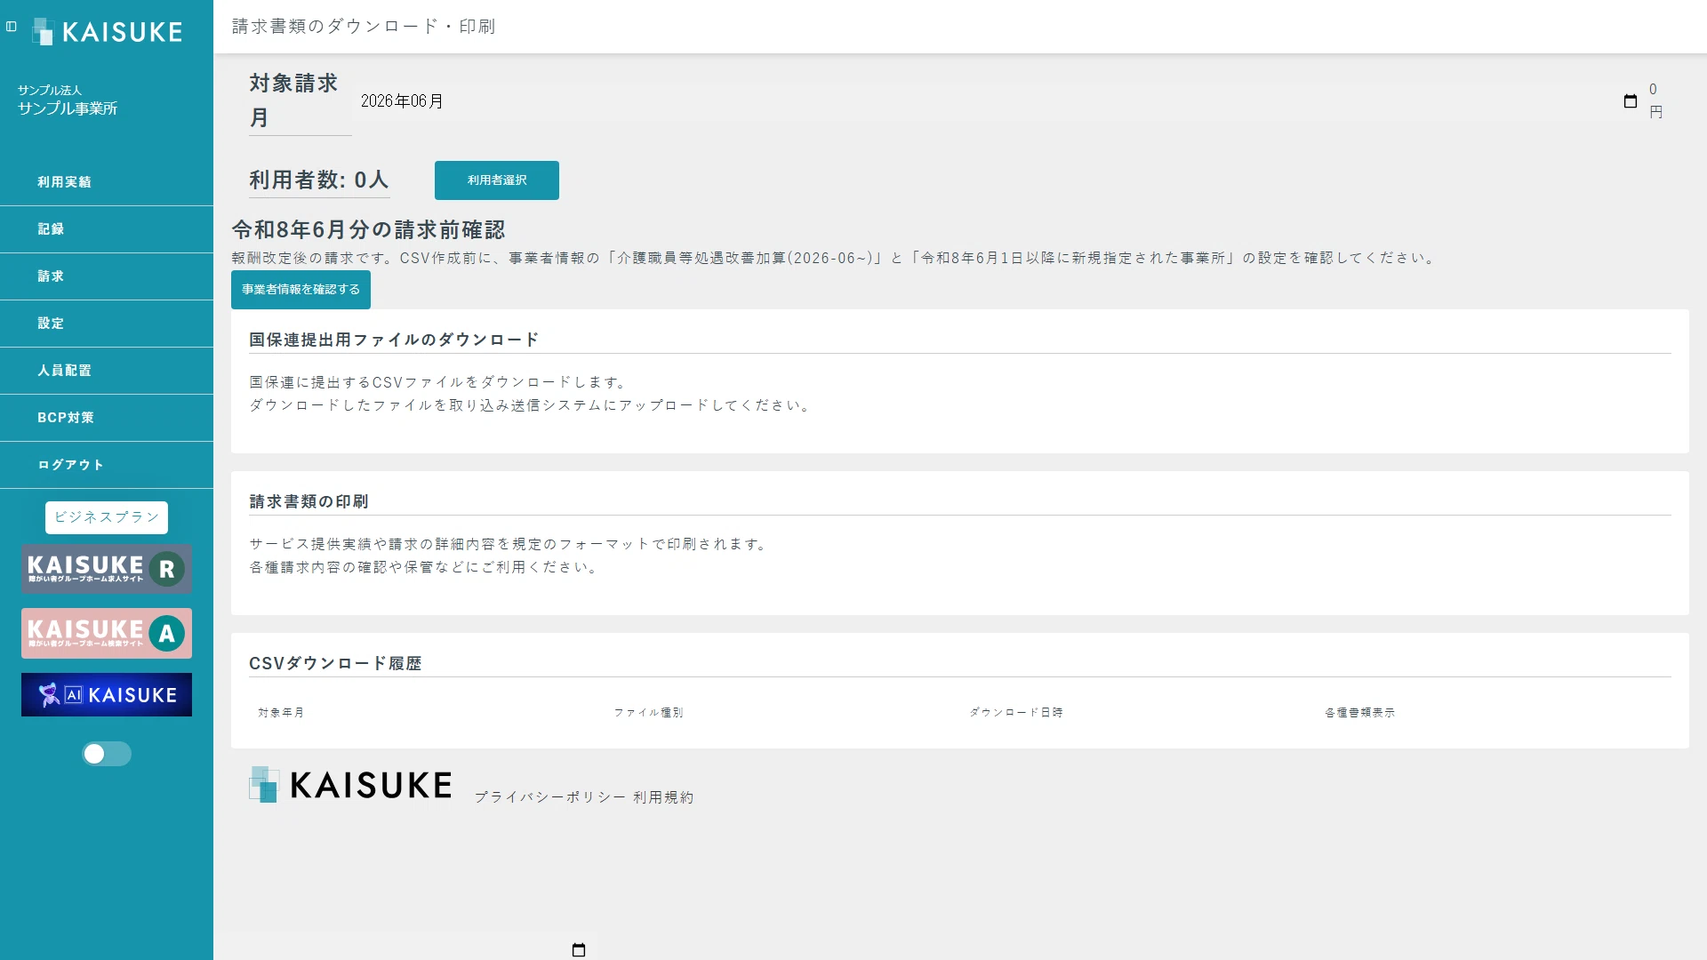Click the サンプル事業所 office name

[68, 108]
